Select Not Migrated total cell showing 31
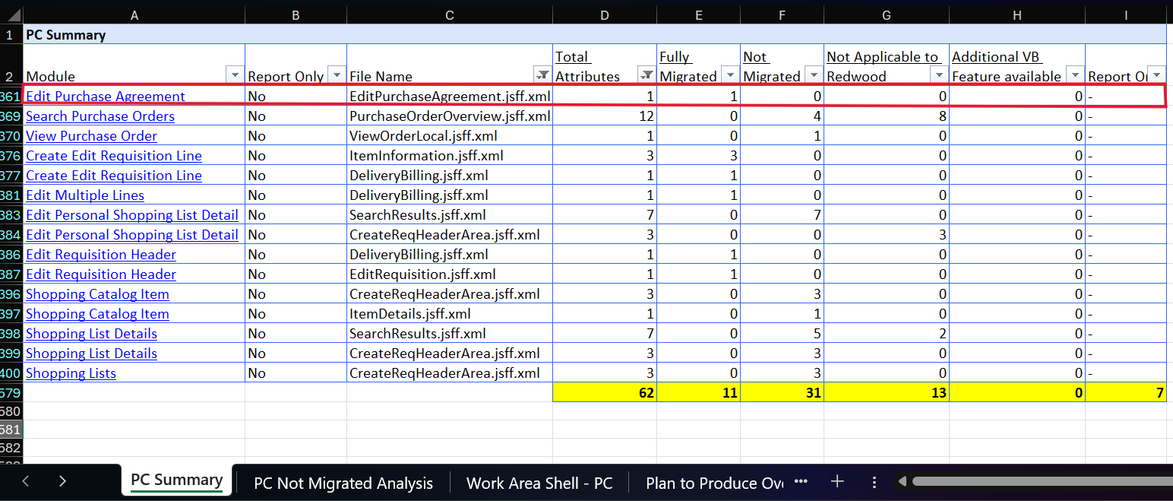Viewport: 1173px width, 501px height. [x=783, y=393]
